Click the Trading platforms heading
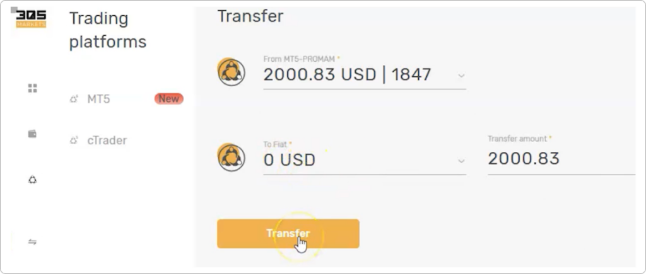This screenshot has width=646, height=274. (x=107, y=30)
